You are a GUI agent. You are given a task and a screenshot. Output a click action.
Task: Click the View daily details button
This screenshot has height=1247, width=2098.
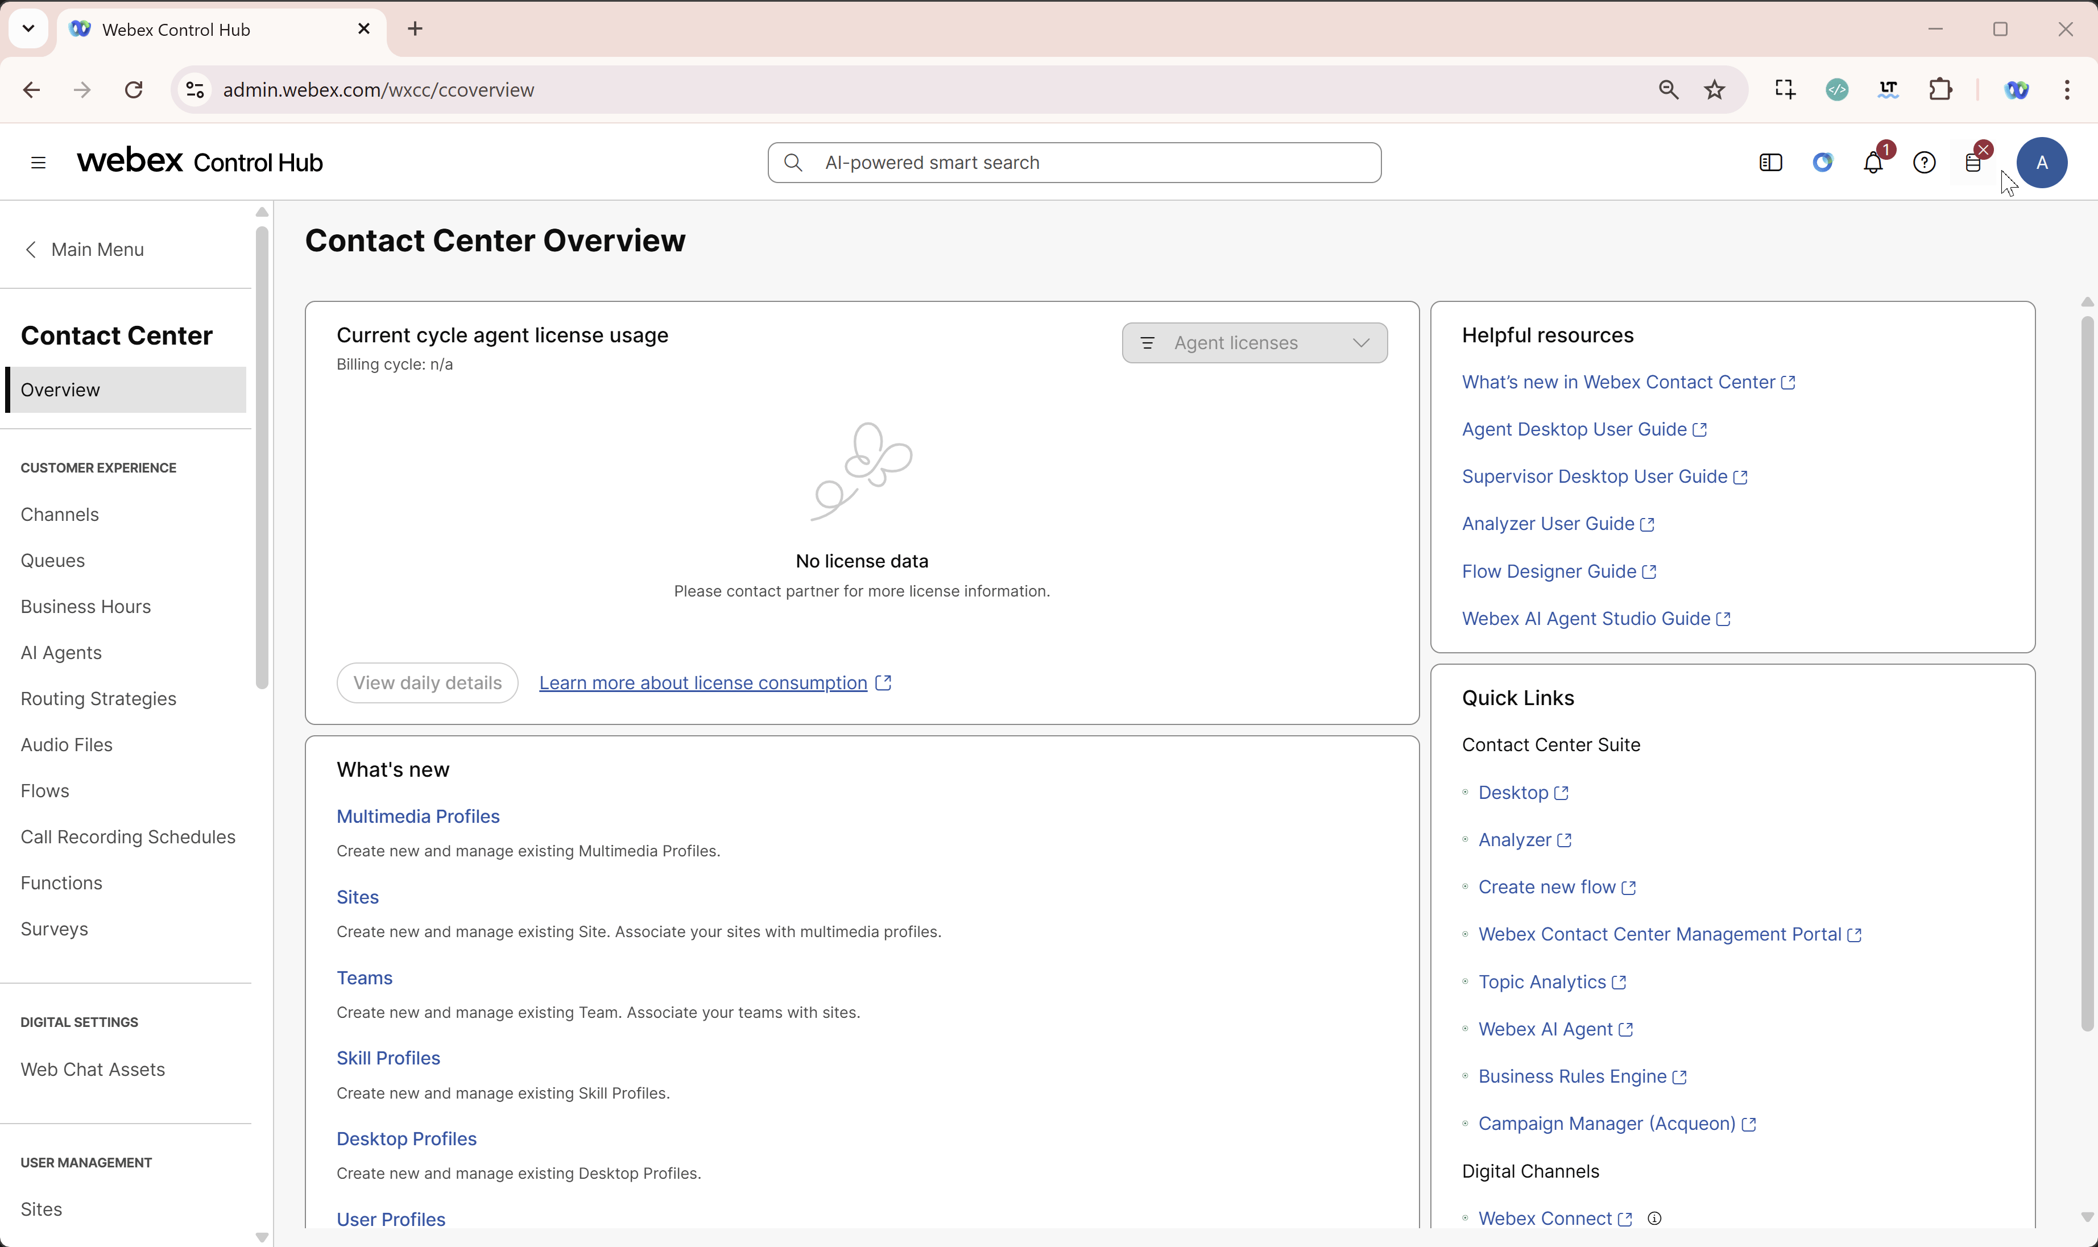(427, 682)
